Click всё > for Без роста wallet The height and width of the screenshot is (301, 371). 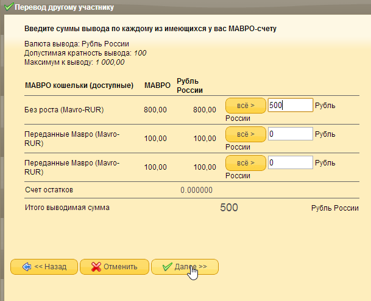pos(246,106)
